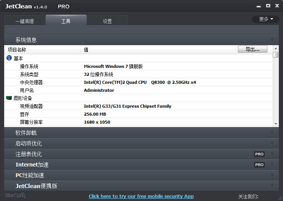
Task: Select the 屏幕分辨率 row label
Action: coord(32,122)
